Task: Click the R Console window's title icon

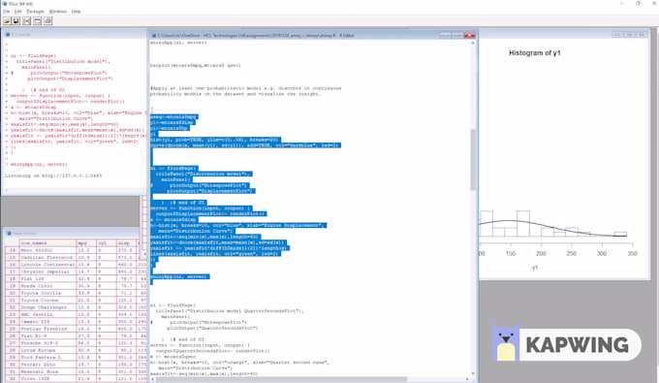Action: tap(8, 35)
